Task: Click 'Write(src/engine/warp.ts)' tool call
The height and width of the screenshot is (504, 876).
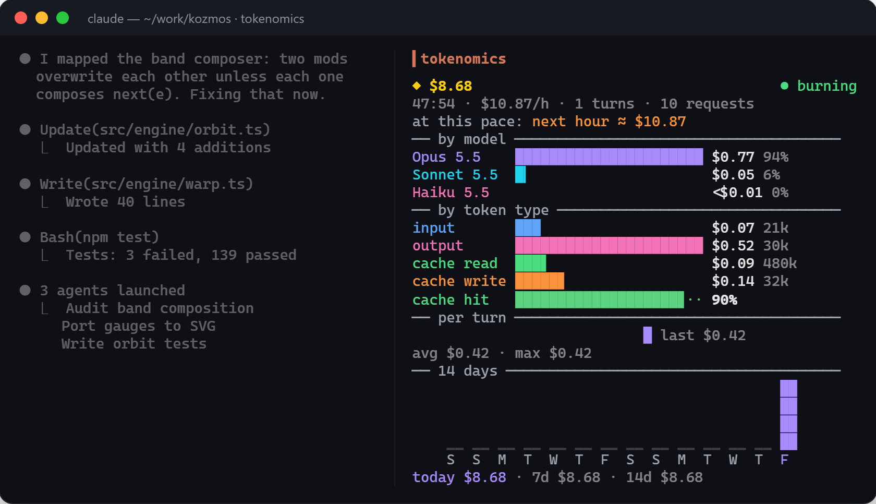Action: (x=147, y=184)
